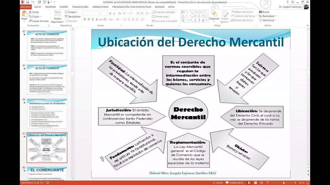This screenshot has height=185, width=330.
Task: Toggle left text alignment
Action: tap(125, 19)
